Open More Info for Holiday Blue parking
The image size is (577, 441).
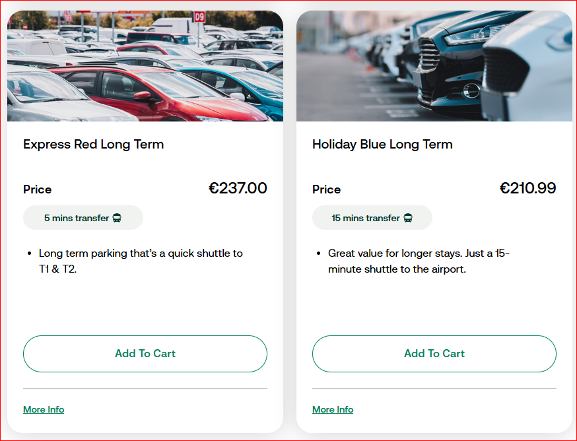[333, 409]
